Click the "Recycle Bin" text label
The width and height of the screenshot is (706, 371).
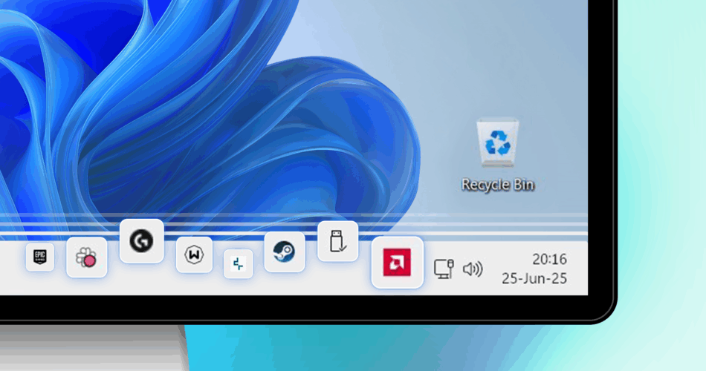point(497,185)
